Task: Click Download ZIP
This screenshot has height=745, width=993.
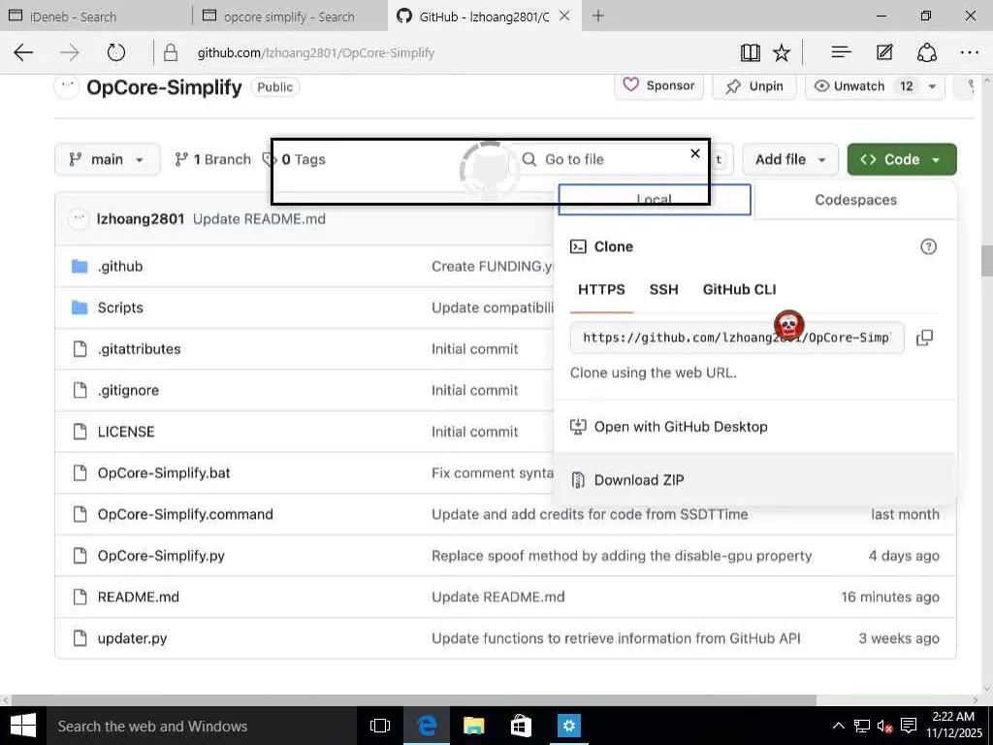Action: [754, 480]
